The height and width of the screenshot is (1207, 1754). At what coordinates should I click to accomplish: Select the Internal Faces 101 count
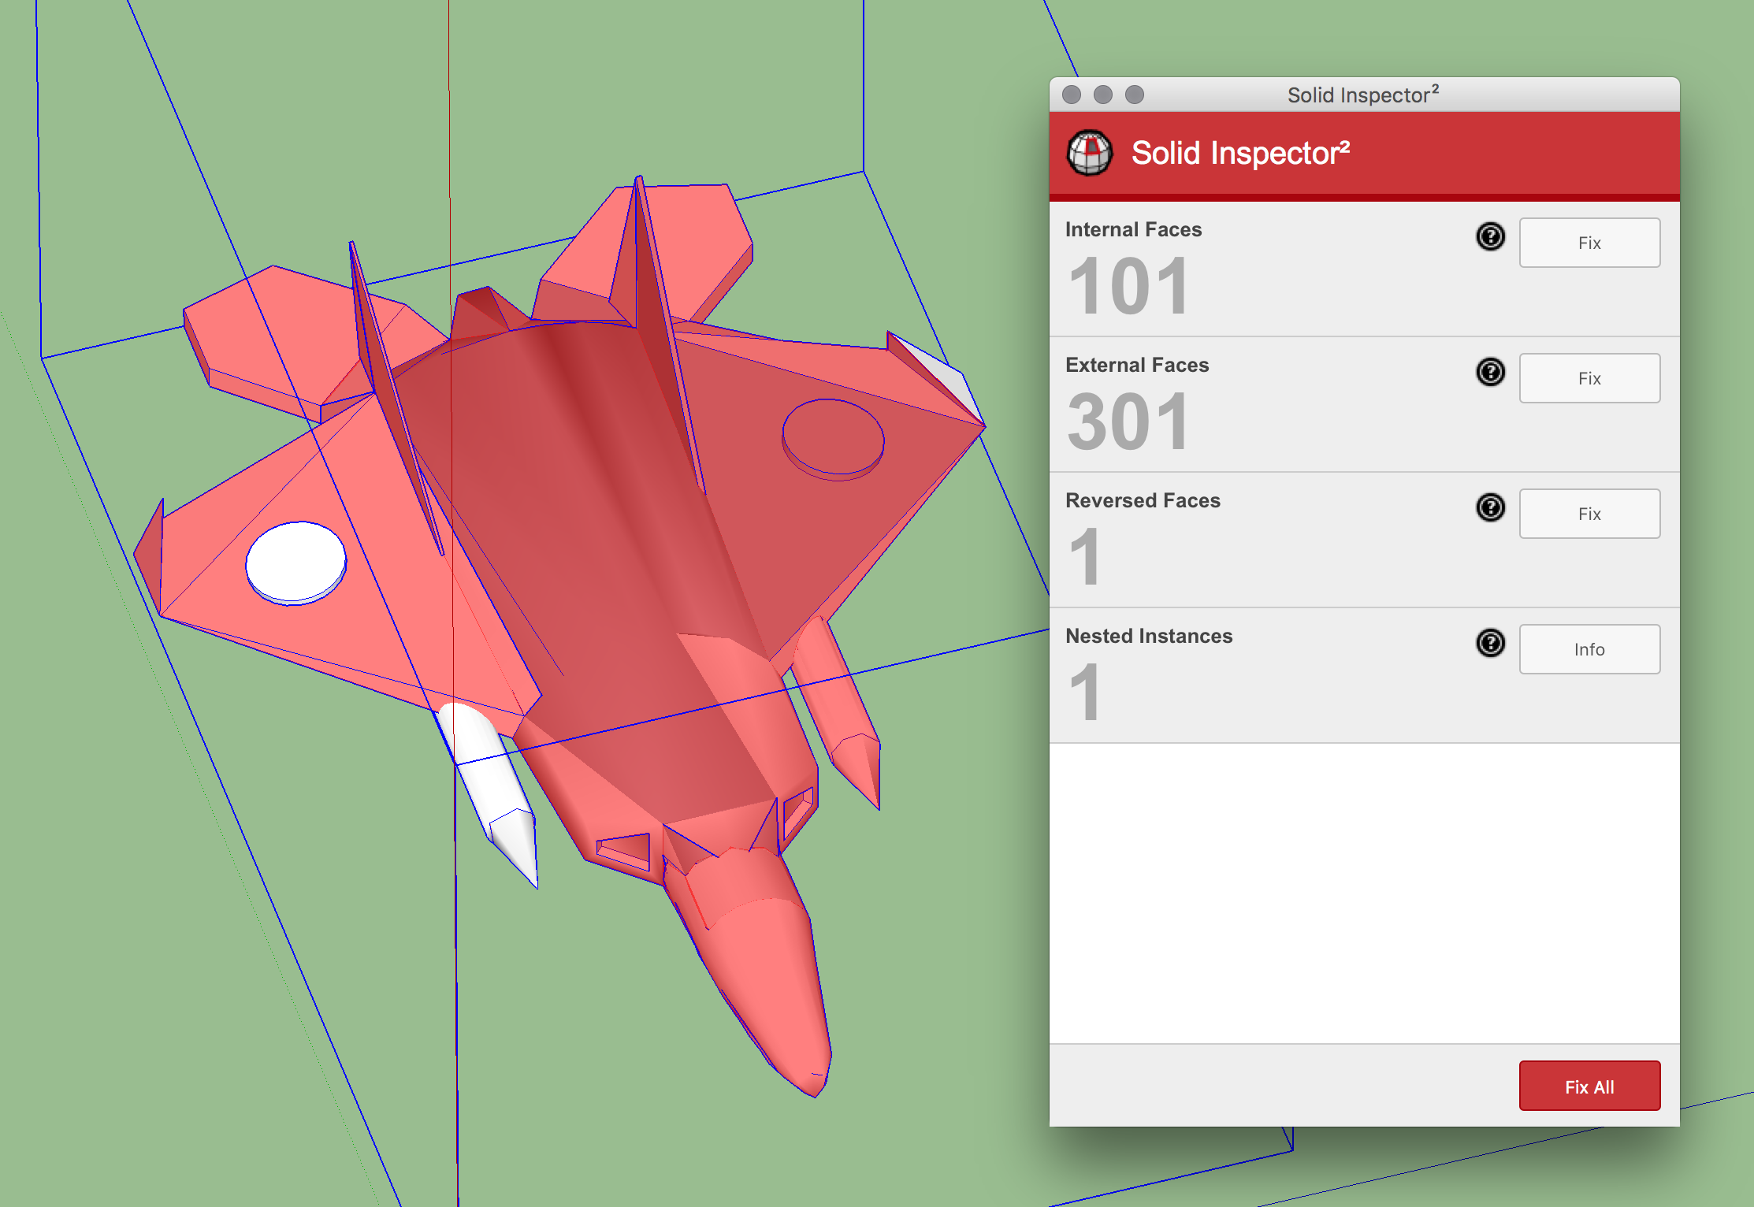[1128, 286]
